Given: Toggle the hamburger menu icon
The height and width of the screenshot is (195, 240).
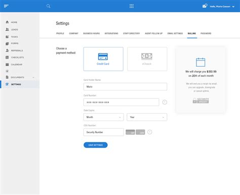Looking at the screenshot, I should point(6,6).
